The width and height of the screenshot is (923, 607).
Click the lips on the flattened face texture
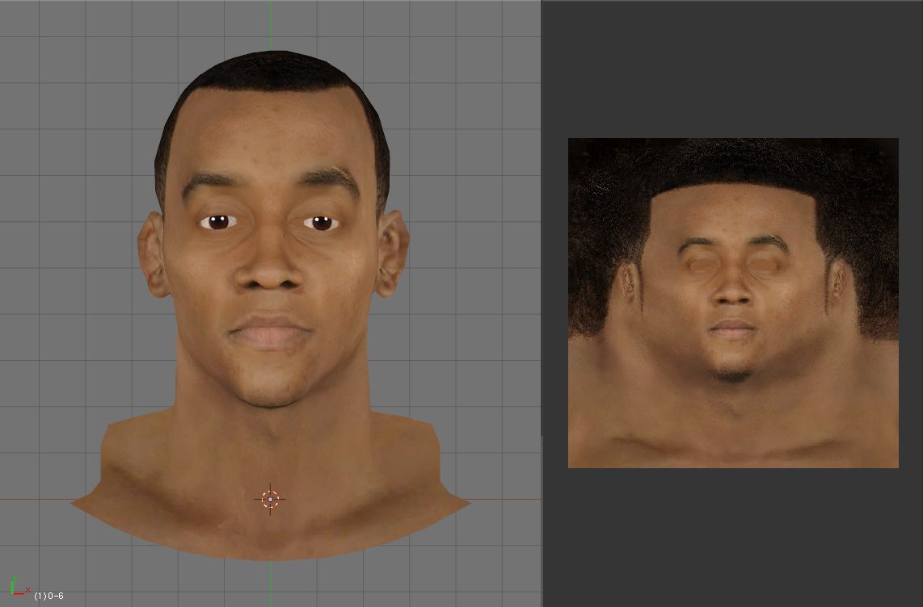coord(733,328)
